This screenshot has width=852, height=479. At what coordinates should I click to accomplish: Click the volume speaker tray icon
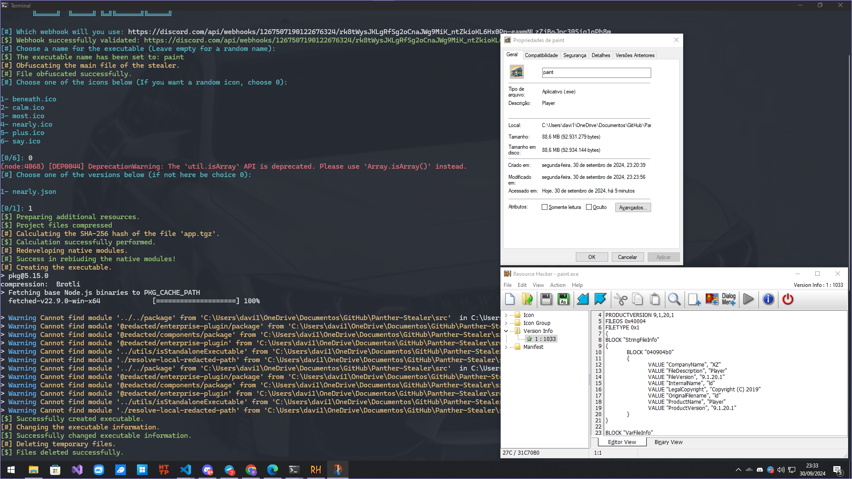(x=781, y=470)
